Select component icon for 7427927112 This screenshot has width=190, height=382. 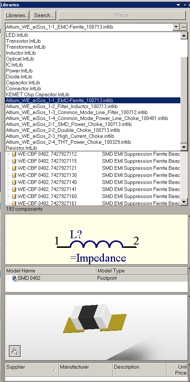point(14,154)
